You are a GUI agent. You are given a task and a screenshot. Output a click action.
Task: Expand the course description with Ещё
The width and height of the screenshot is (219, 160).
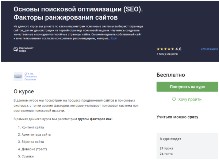click(x=114, y=38)
